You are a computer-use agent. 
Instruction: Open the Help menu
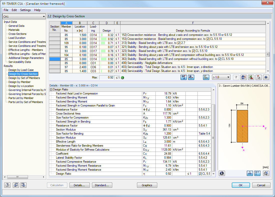(37, 10)
